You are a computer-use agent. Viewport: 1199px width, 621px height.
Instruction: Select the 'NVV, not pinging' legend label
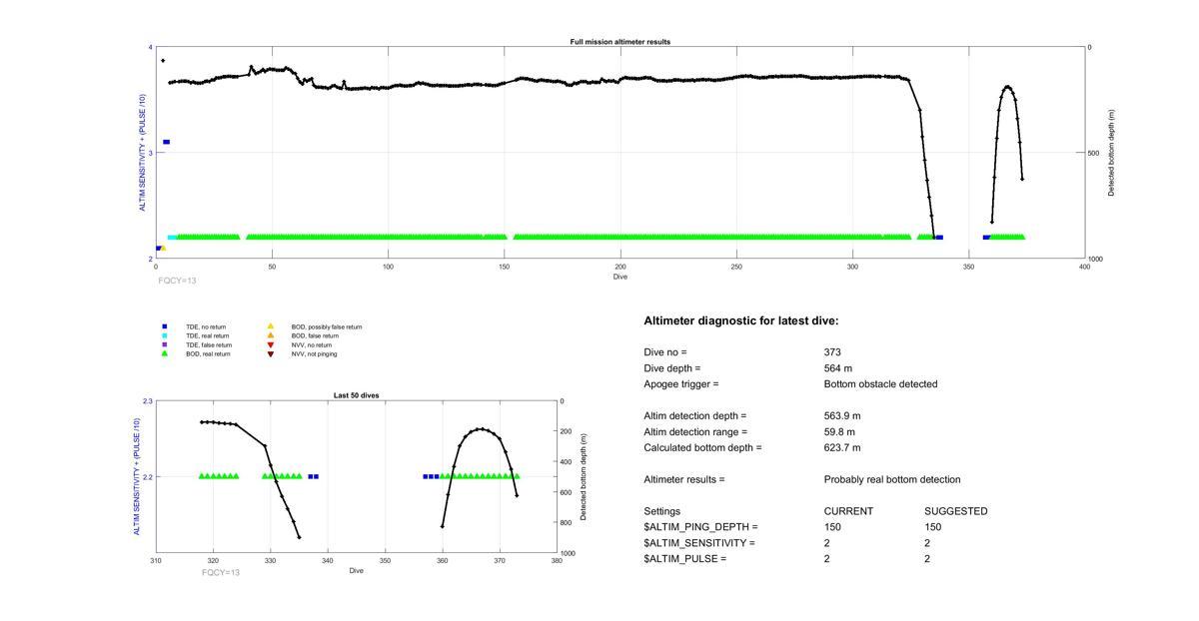pyautogui.click(x=315, y=353)
